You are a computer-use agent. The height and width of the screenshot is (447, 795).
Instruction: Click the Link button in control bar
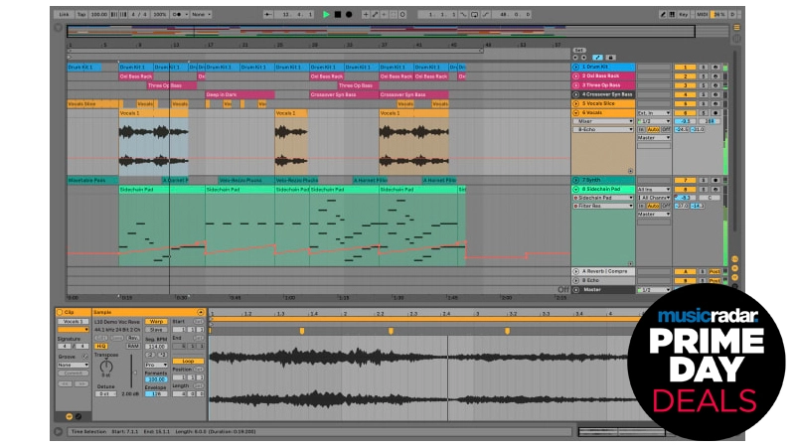point(64,15)
